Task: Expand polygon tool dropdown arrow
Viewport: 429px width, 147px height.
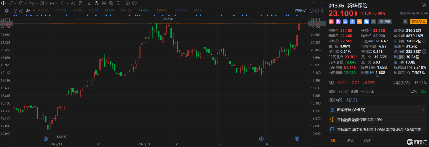Action: [x=26, y=3]
